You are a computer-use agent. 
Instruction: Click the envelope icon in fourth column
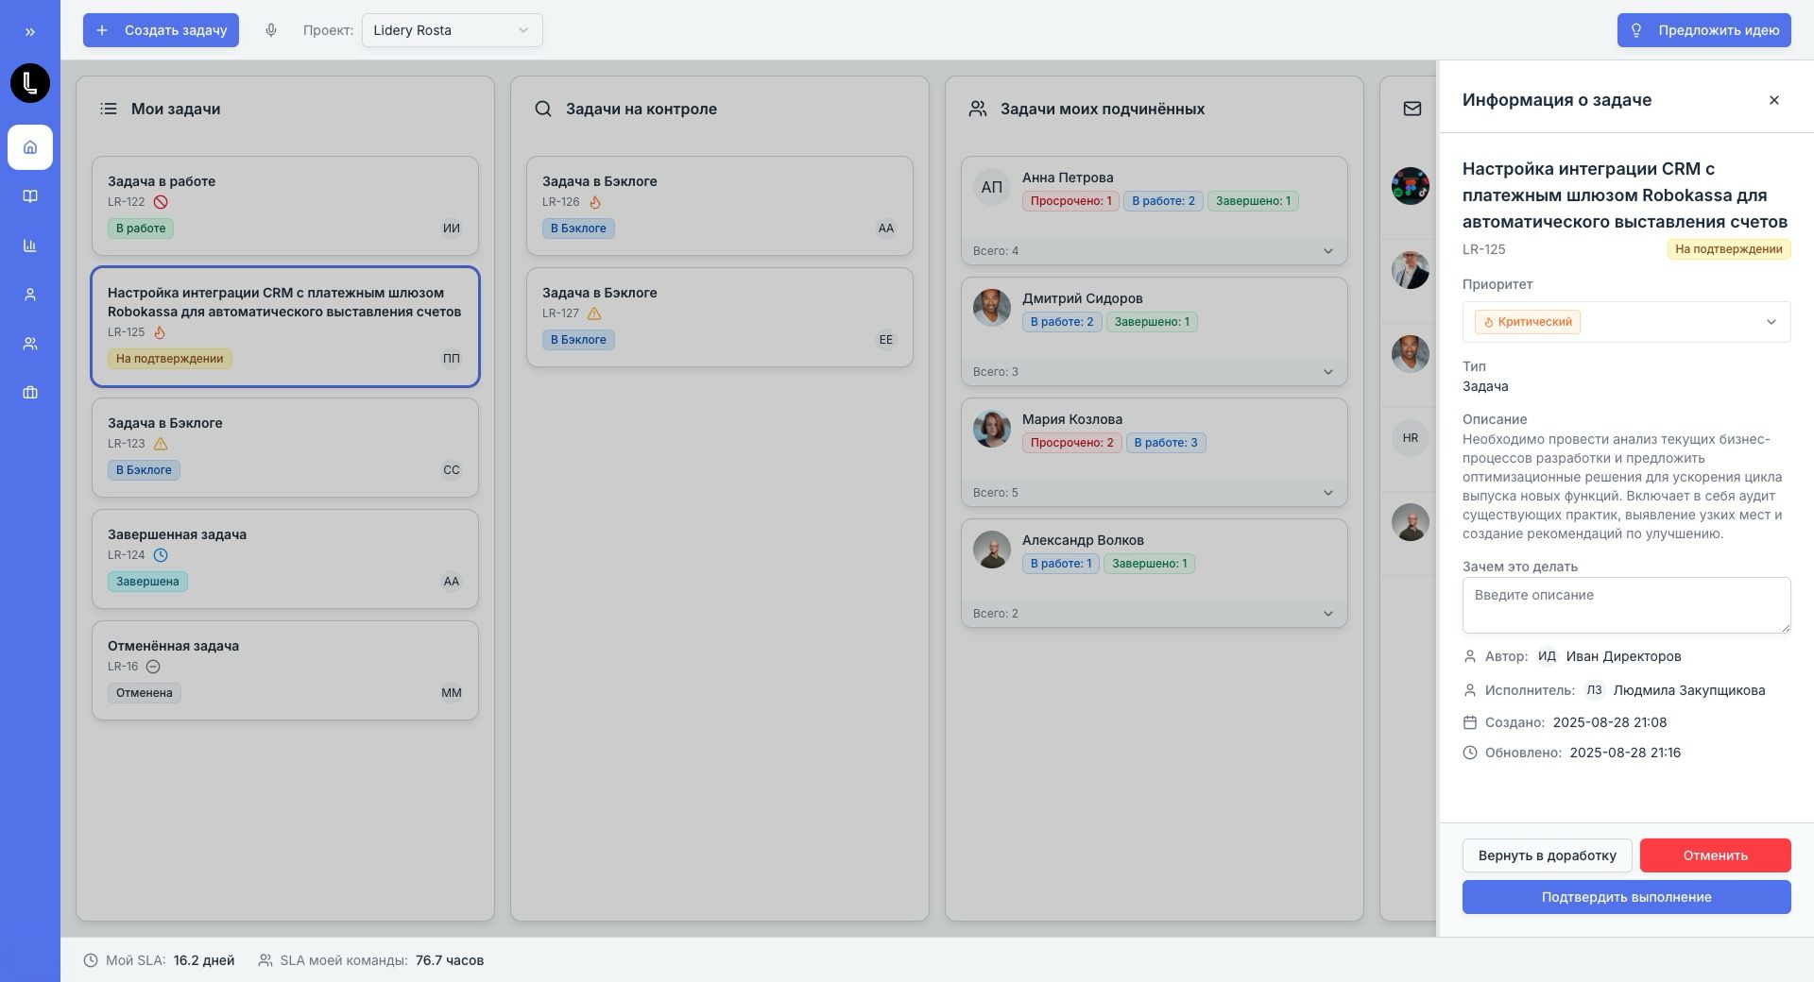(x=1412, y=110)
